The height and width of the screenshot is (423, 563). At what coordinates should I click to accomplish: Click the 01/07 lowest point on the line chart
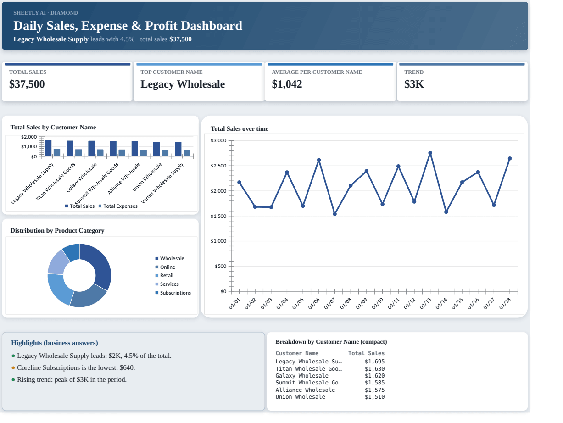[x=334, y=214]
